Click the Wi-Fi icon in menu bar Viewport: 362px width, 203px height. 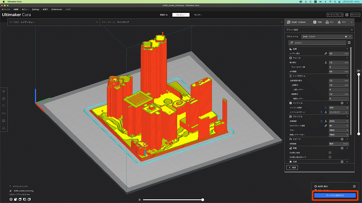point(330,2)
